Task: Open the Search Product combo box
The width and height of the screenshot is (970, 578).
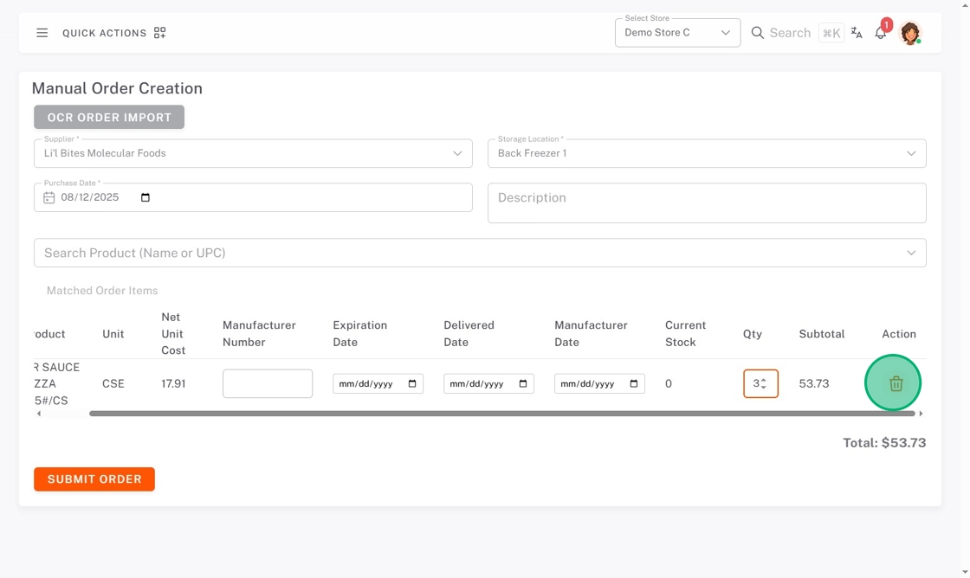Action: click(x=480, y=253)
